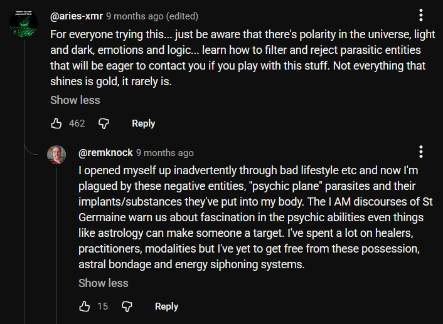Screen dimensions: 443x324
Task: Collapse @aries-xmr comment with Show less
Action: (x=75, y=100)
